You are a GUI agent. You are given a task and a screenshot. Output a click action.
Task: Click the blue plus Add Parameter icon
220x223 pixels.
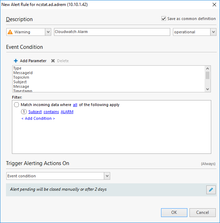[16, 61]
